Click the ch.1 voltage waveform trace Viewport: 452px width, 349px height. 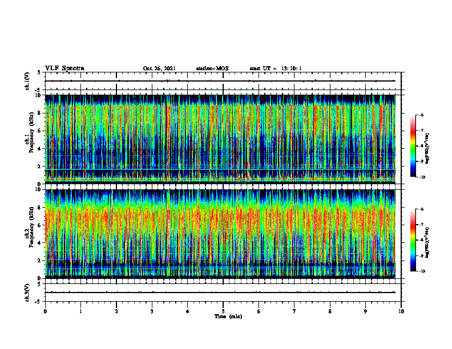pyautogui.click(x=220, y=81)
